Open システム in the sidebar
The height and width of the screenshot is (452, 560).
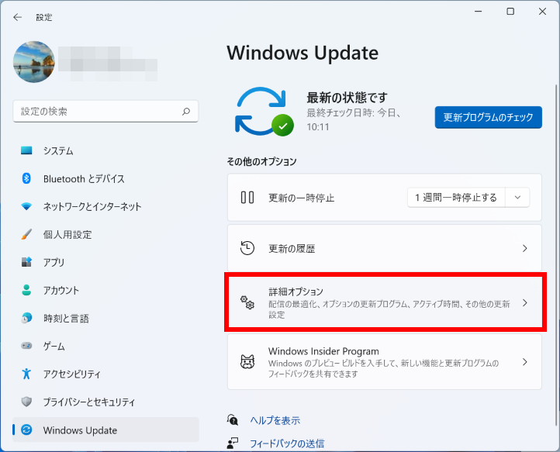click(105, 150)
